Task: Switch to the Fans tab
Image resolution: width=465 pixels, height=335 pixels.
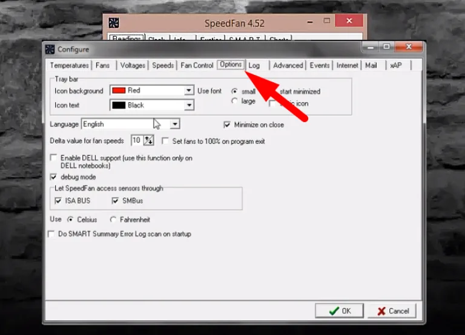Action: coord(102,65)
